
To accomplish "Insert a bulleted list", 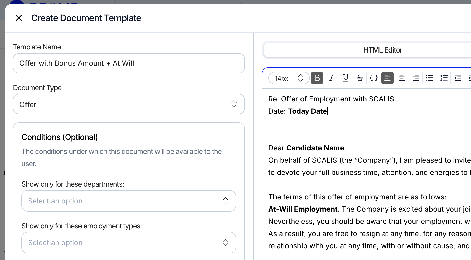I will pyautogui.click(x=430, y=78).
